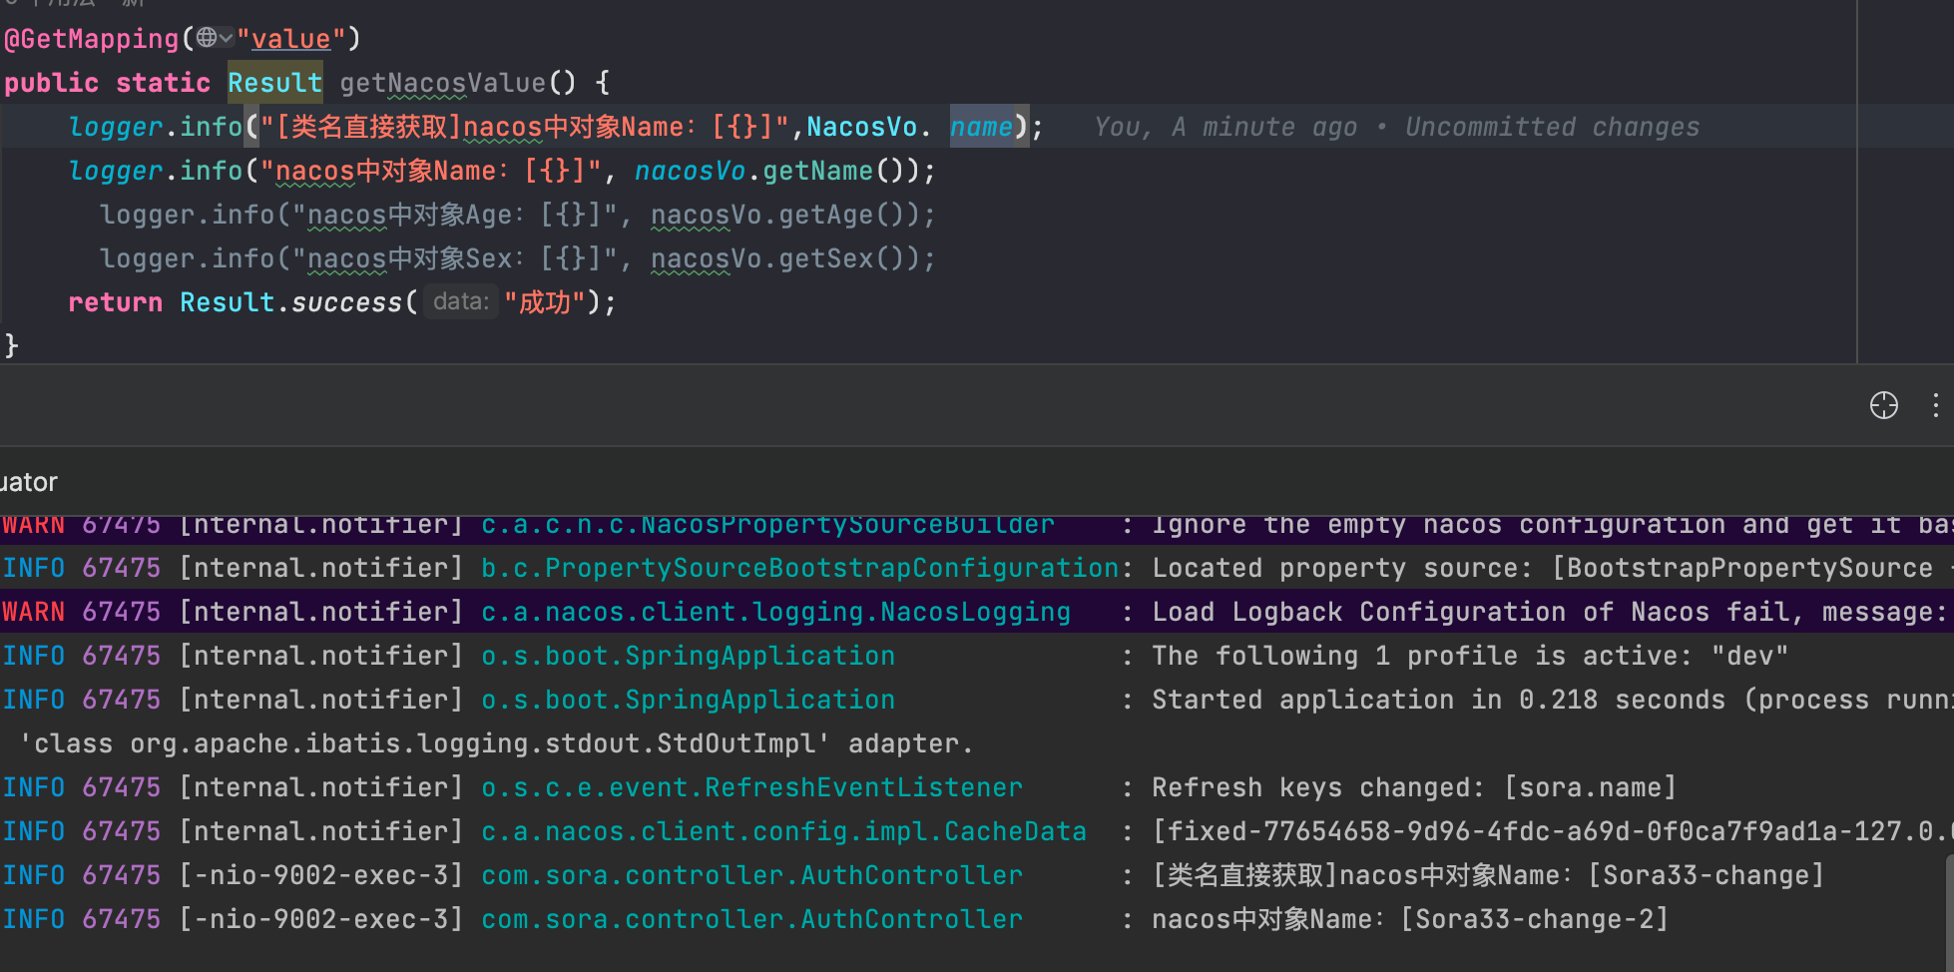This screenshot has width=1954, height=972.
Task: Expand the dropdown chevron next to globe icon
Action: (x=227, y=38)
